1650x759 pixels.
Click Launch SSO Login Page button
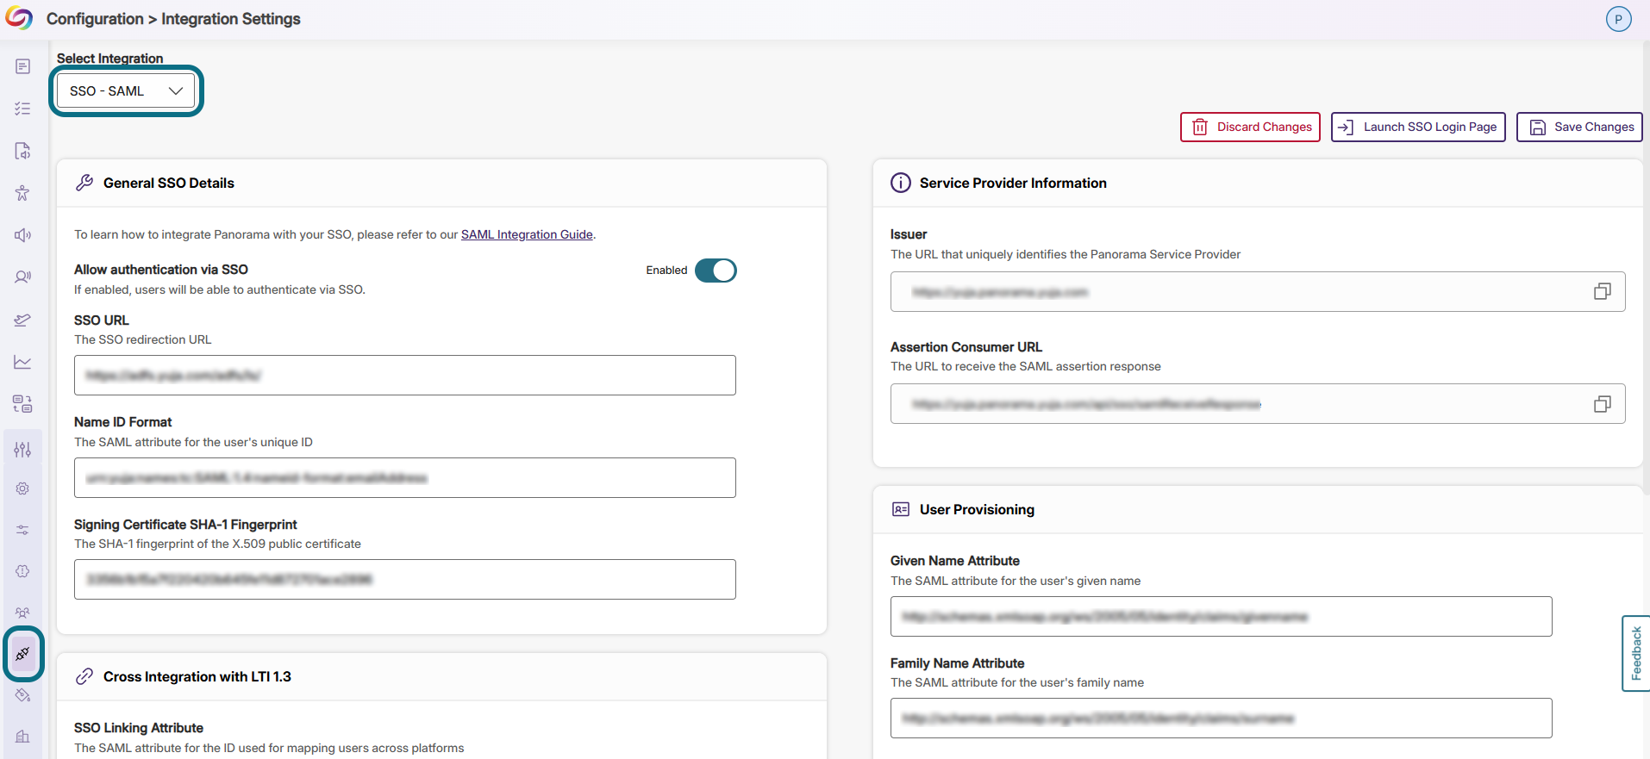(x=1418, y=127)
